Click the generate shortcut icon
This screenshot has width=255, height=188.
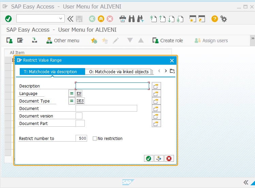[x=202, y=19]
